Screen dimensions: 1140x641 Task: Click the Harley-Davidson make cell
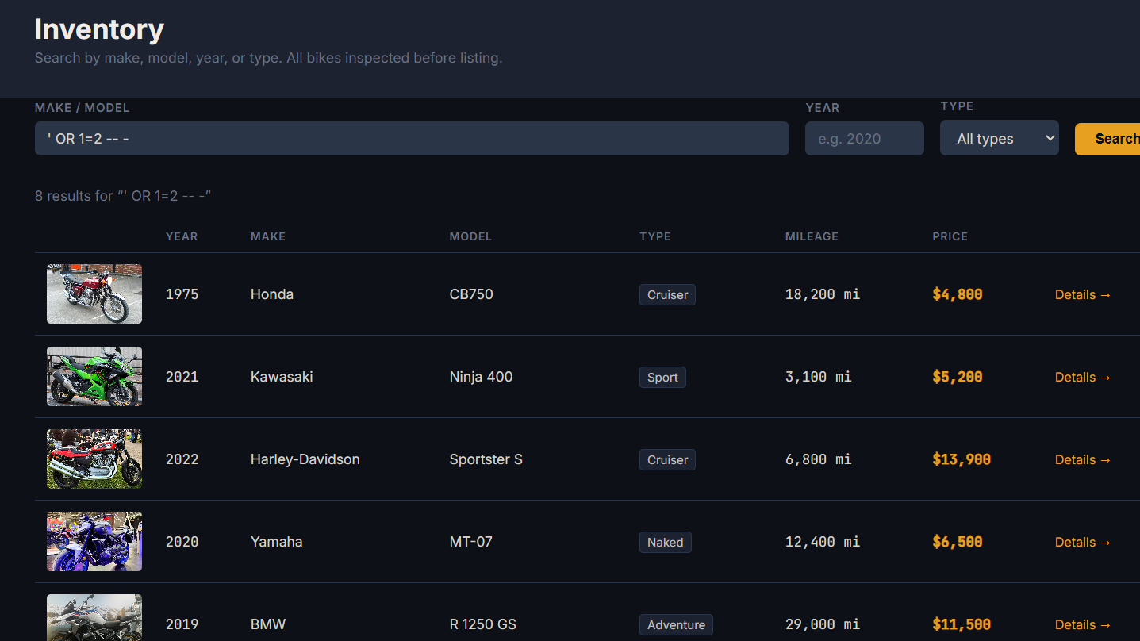pos(305,459)
